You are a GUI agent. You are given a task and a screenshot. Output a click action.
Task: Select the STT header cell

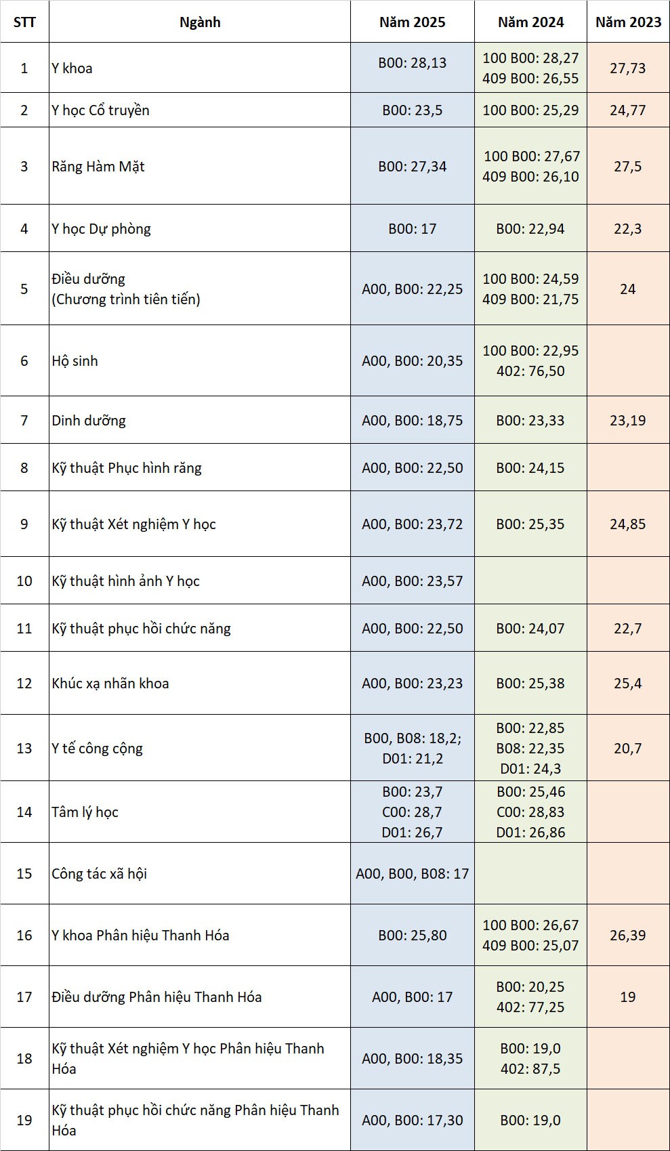(x=24, y=22)
